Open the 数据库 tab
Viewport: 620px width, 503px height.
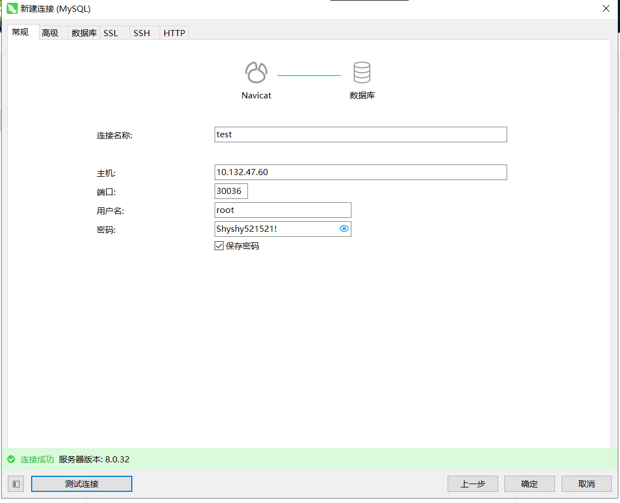click(84, 33)
